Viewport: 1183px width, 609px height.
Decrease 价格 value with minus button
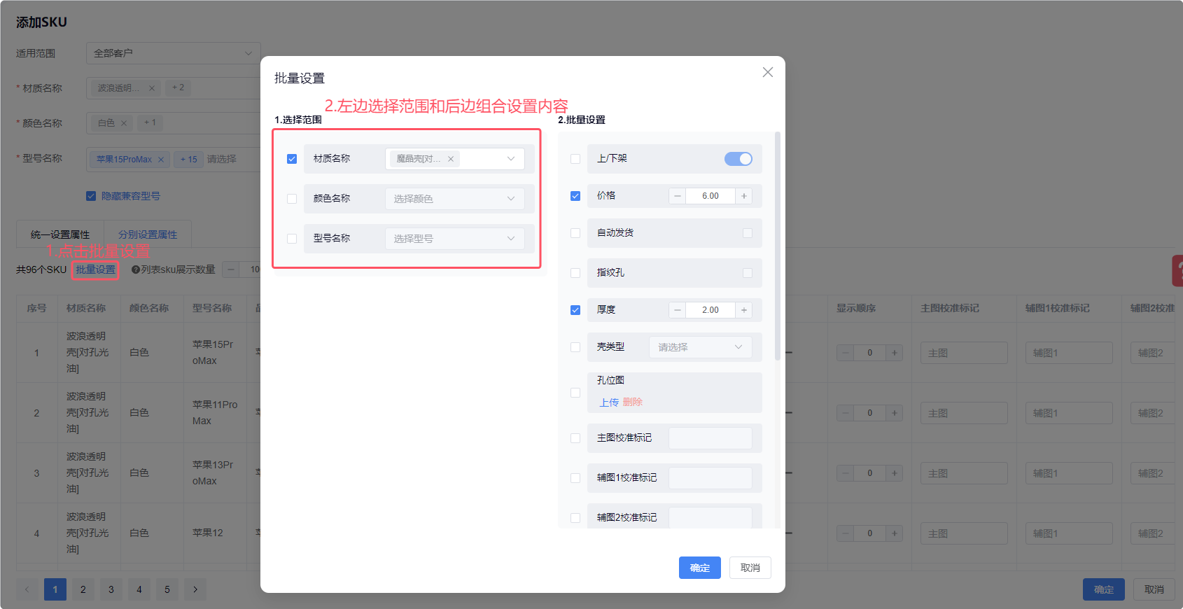coord(677,196)
